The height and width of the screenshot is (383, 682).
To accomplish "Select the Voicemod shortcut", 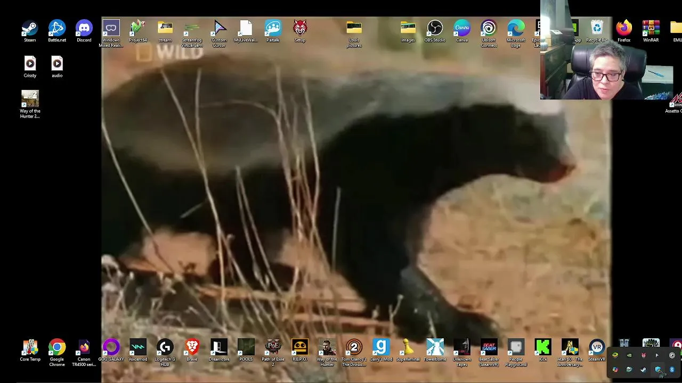I will [138, 350].
